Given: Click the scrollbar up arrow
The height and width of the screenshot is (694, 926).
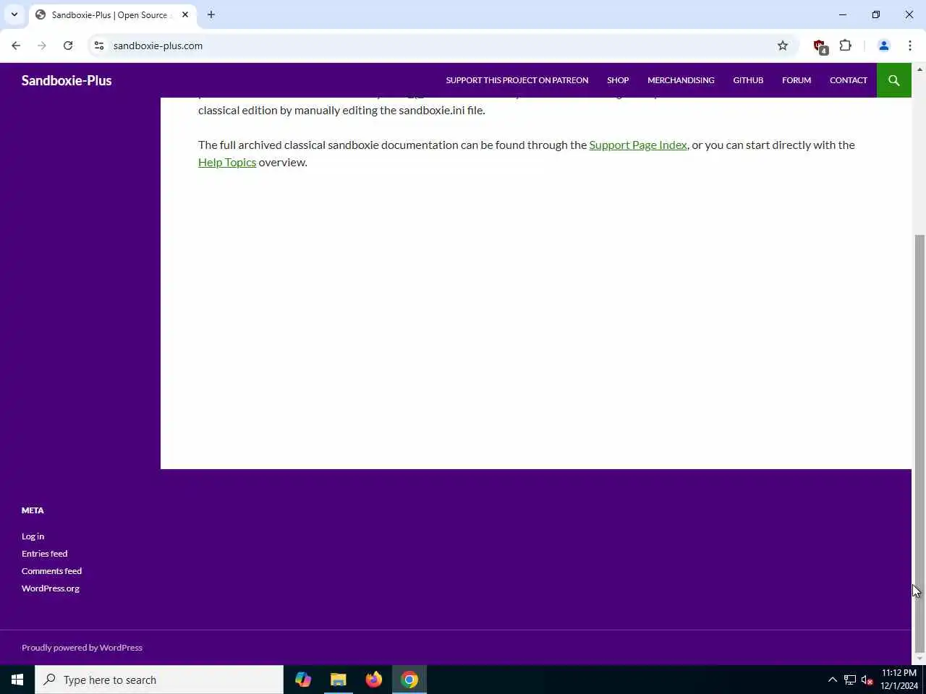Looking at the screenshot, I should point(919,69).
